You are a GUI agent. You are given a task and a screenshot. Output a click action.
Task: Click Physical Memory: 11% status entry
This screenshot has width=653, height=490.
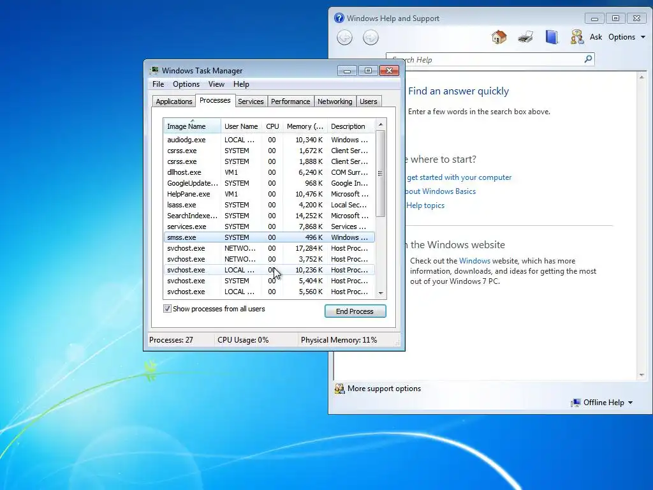pos(339,340)
